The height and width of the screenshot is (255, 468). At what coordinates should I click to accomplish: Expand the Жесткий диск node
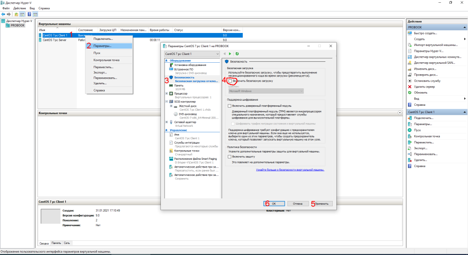click(171, 106)
